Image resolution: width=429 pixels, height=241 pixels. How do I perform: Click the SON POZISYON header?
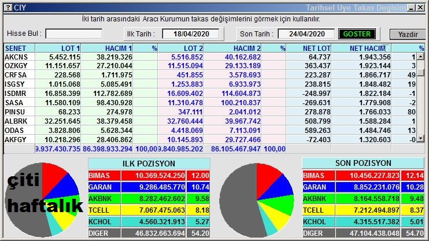point(363,163)
